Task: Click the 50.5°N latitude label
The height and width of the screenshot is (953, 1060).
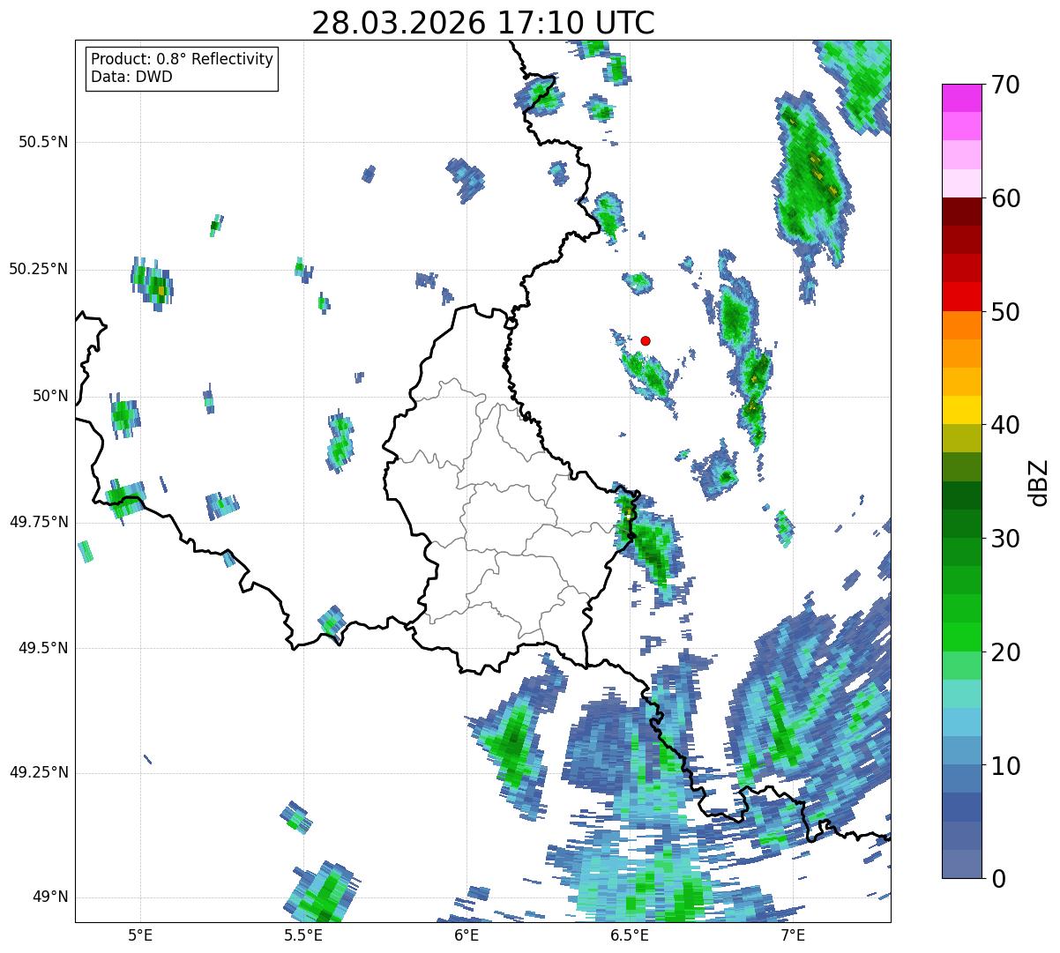Action: click(43, 143)
